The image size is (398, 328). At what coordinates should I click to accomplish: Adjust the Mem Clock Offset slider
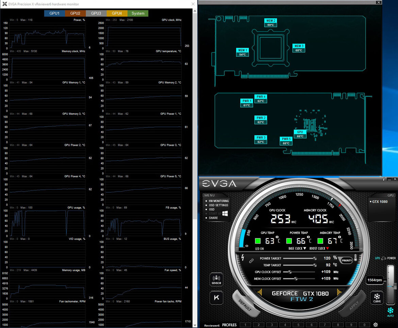tap(299, 279)
